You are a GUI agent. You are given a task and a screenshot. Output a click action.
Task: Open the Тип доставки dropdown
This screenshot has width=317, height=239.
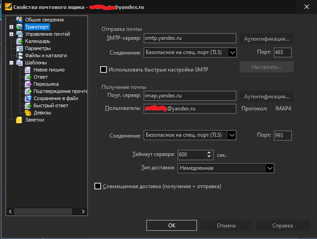point(270,168)
